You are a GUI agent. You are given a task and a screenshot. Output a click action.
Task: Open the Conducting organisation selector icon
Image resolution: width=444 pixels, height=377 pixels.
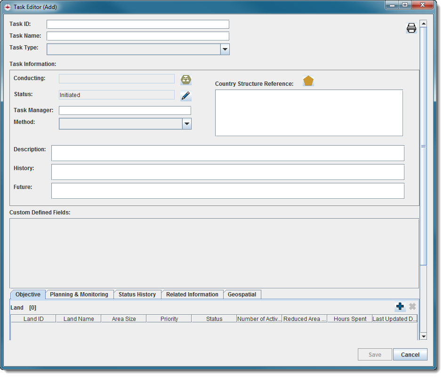186,79
